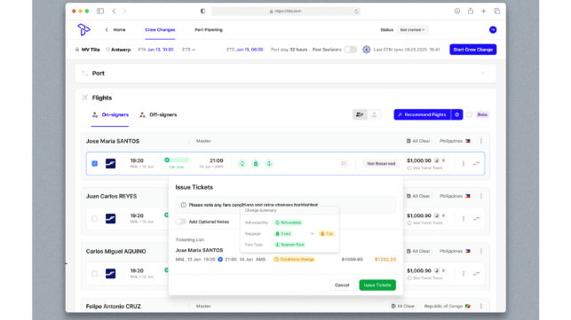Click the info icon in Issue Tickets notice
Screen dimensions: 571x320
(183, 205)
